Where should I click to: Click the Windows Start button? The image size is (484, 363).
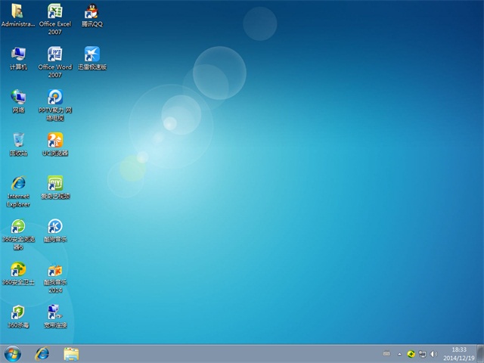[x=13, y=353]
